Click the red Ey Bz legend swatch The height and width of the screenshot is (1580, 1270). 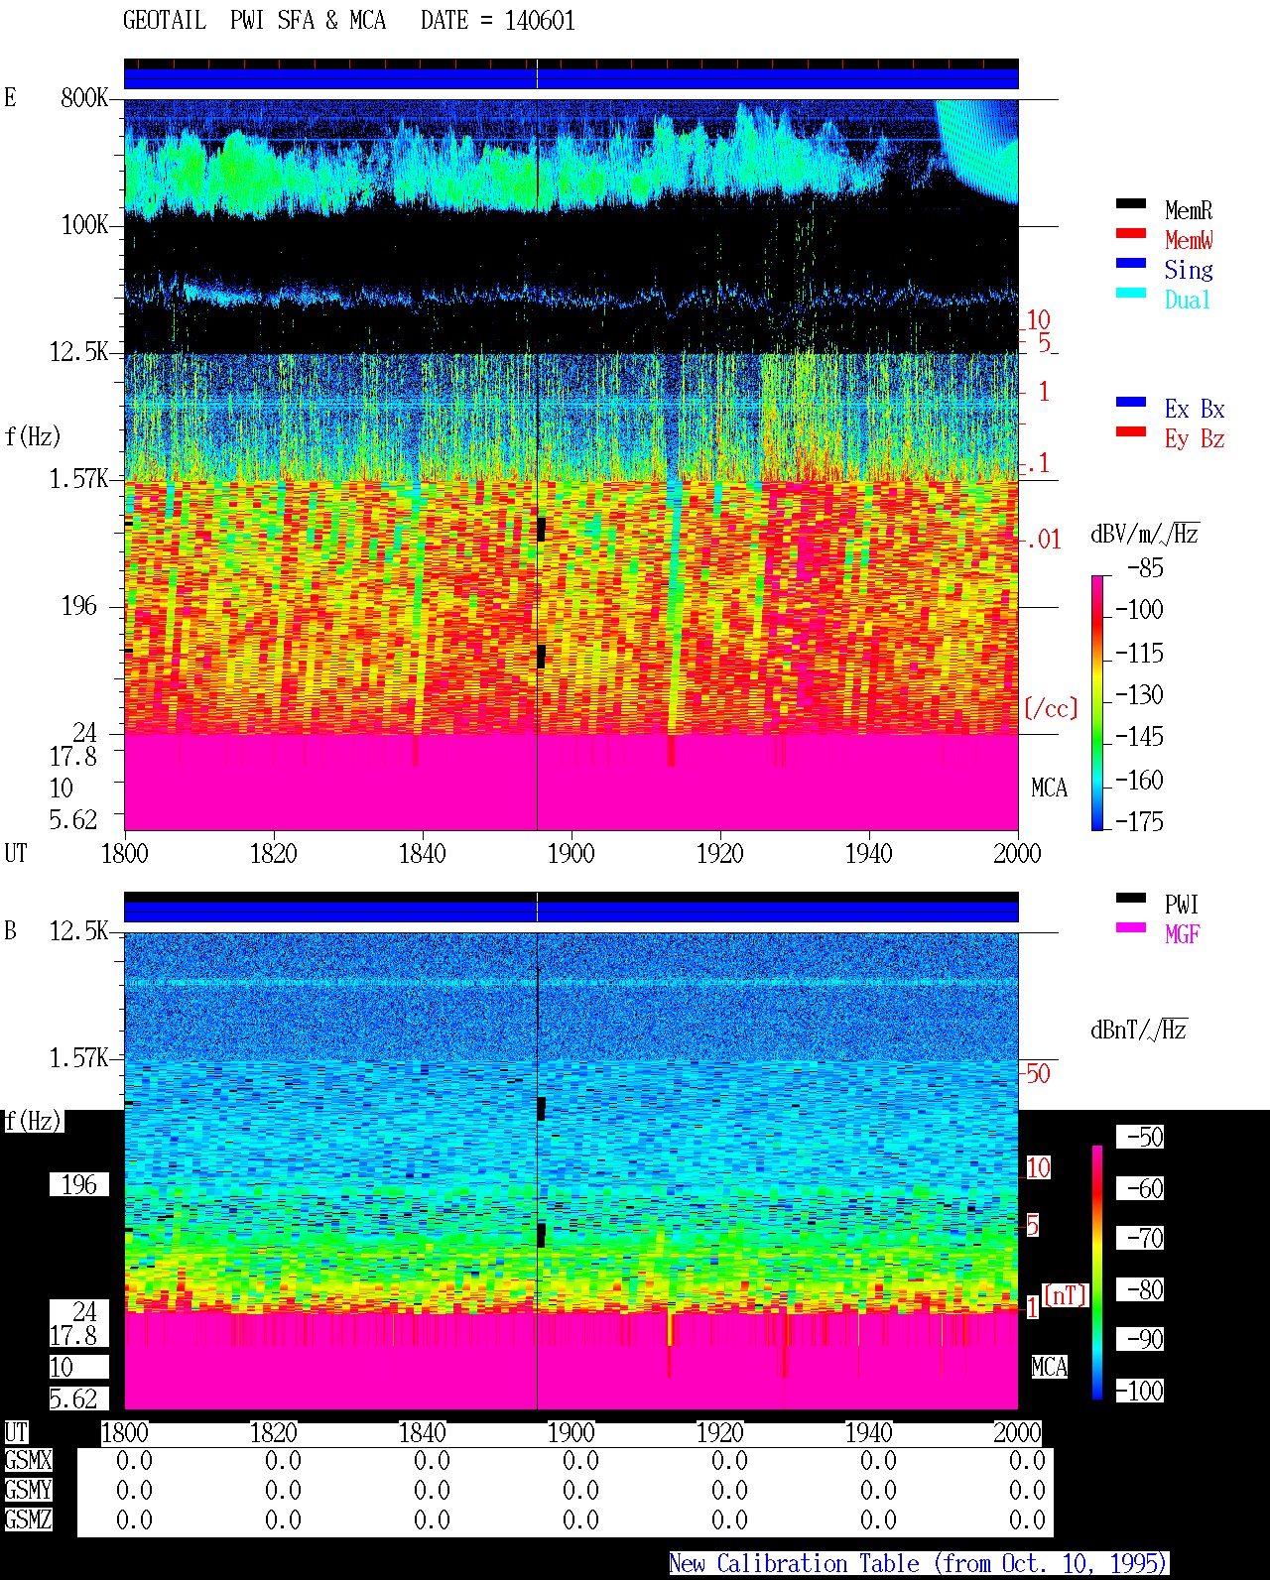click(1131, 431)
